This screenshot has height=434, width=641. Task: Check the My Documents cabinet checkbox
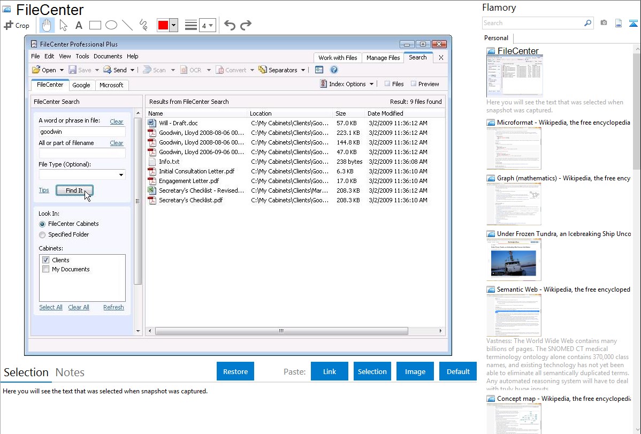[x=46, y=269]
